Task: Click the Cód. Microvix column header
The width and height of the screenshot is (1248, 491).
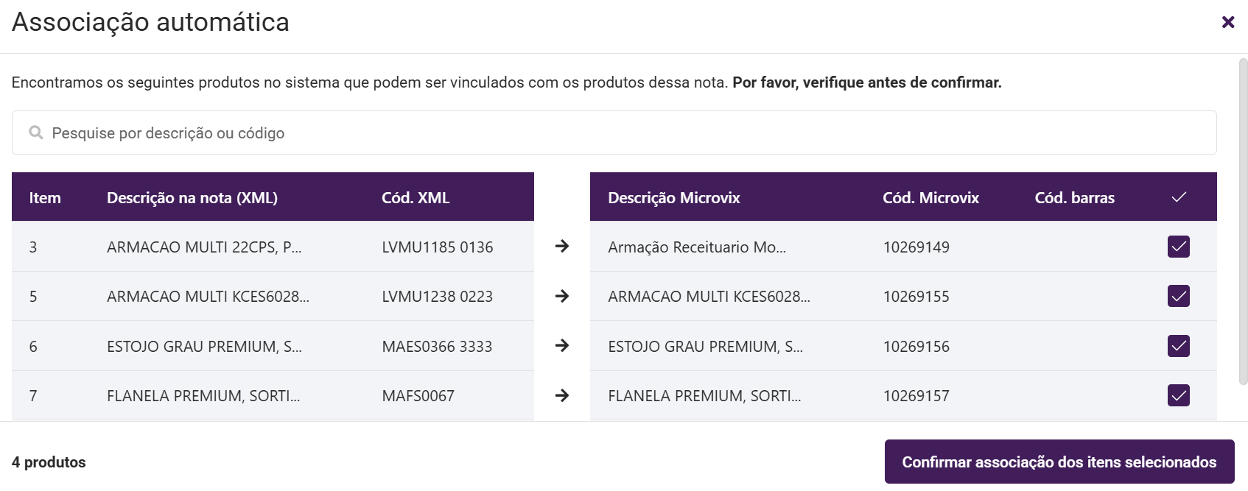Action: (x=930, y=197)
